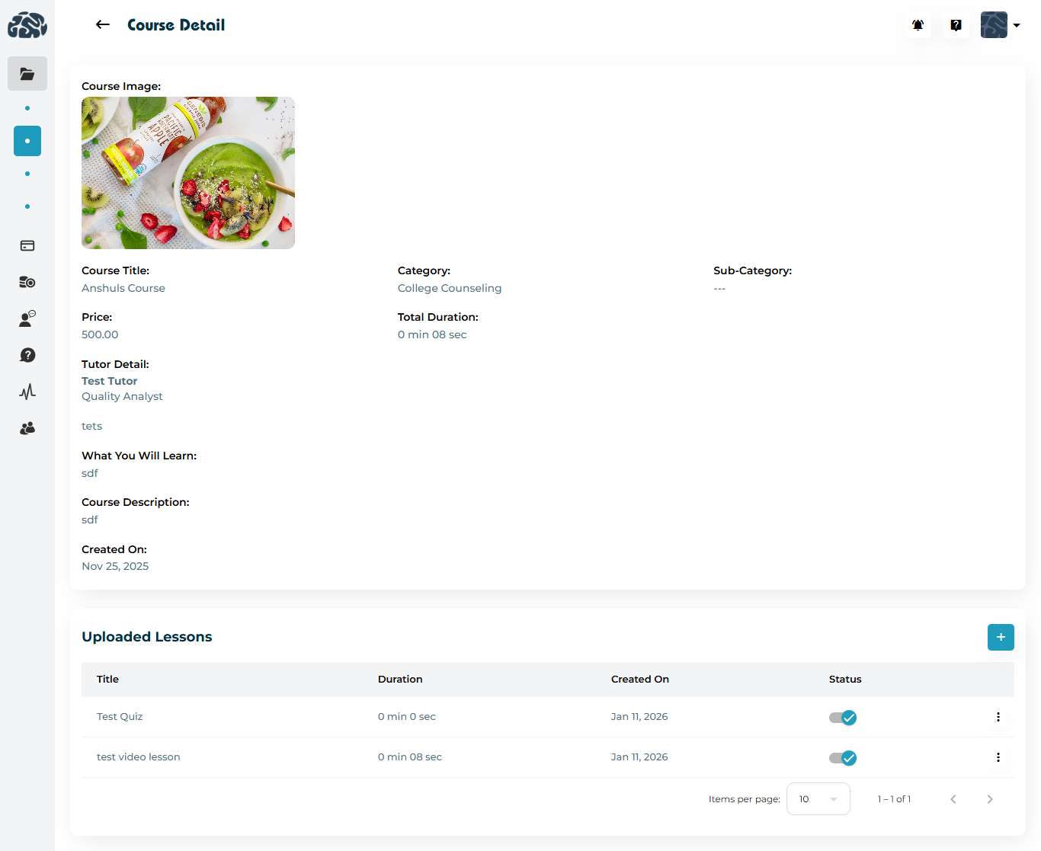Click the back arrow beside Course Detail

click(x=102, y=25)
